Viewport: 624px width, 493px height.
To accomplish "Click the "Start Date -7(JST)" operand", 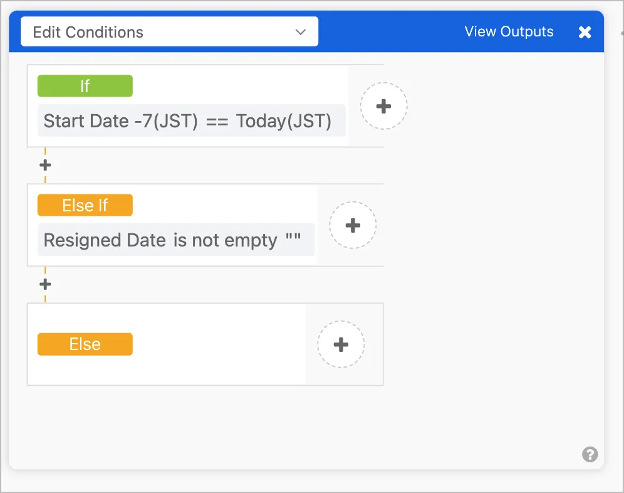I will click(120, 120).
